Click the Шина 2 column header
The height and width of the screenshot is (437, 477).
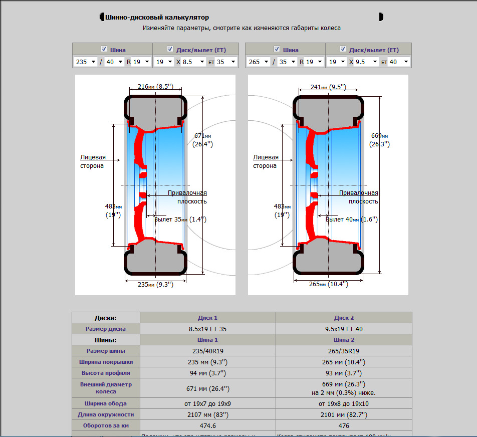point(344,340)
